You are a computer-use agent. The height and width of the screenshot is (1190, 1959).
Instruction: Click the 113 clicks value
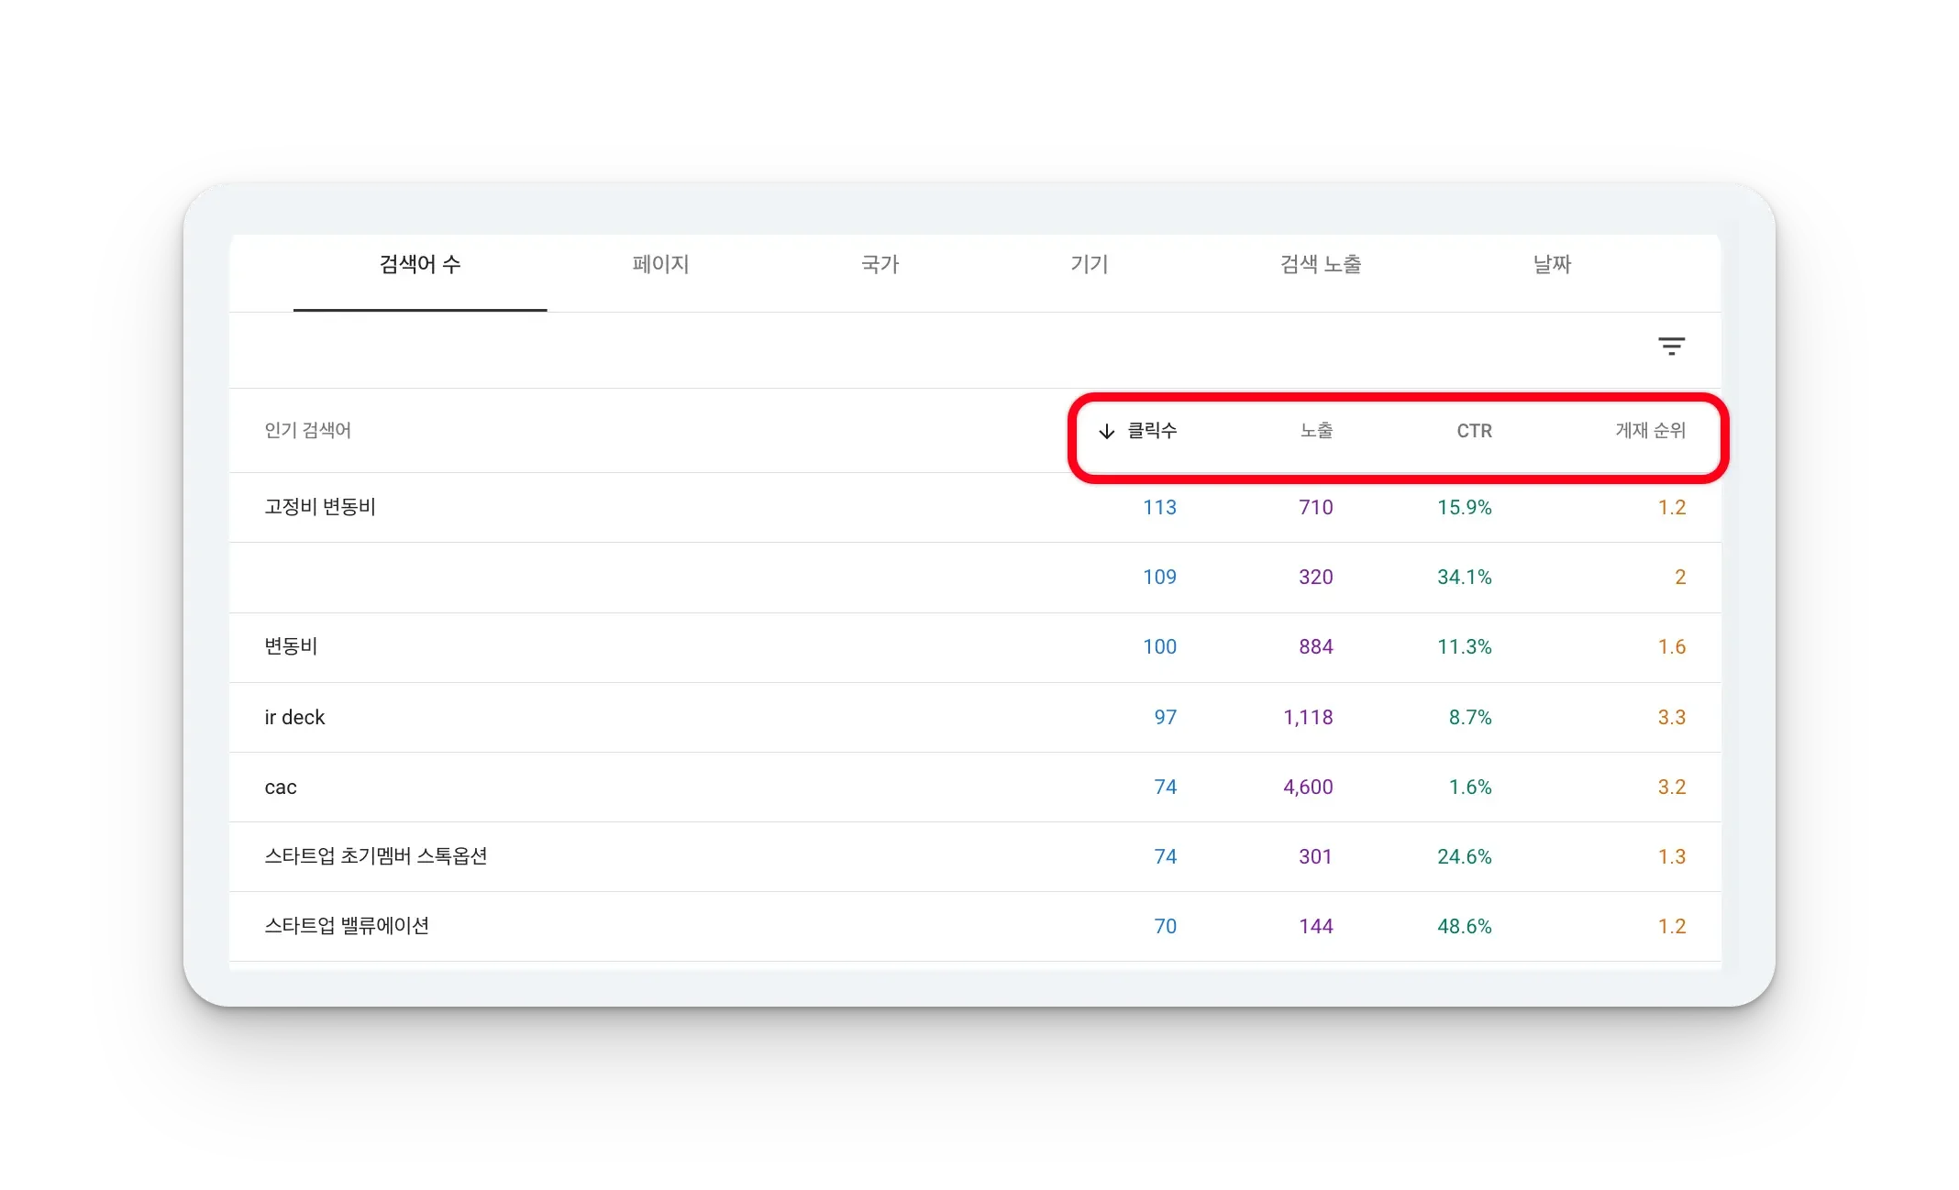click(1159, 507)
